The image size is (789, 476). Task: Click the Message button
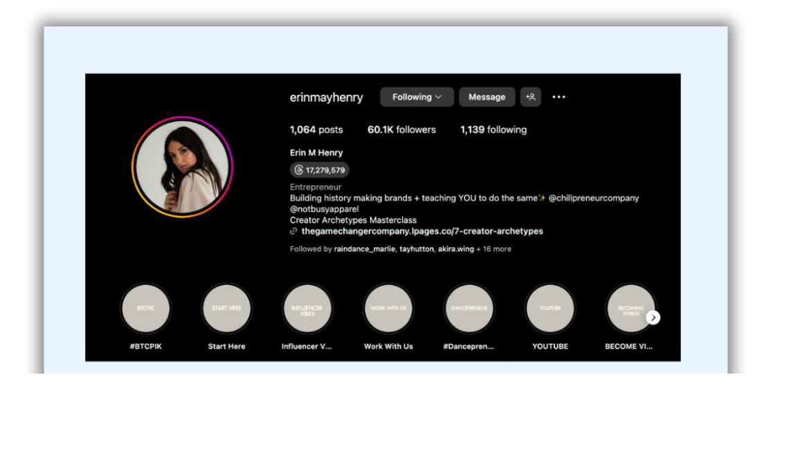(x=487, y=98)
